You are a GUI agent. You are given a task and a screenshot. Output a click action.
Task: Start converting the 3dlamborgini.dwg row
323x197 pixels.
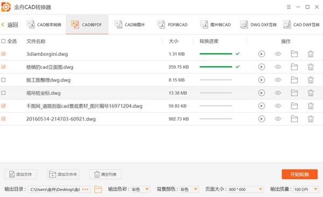pos(262,54)
